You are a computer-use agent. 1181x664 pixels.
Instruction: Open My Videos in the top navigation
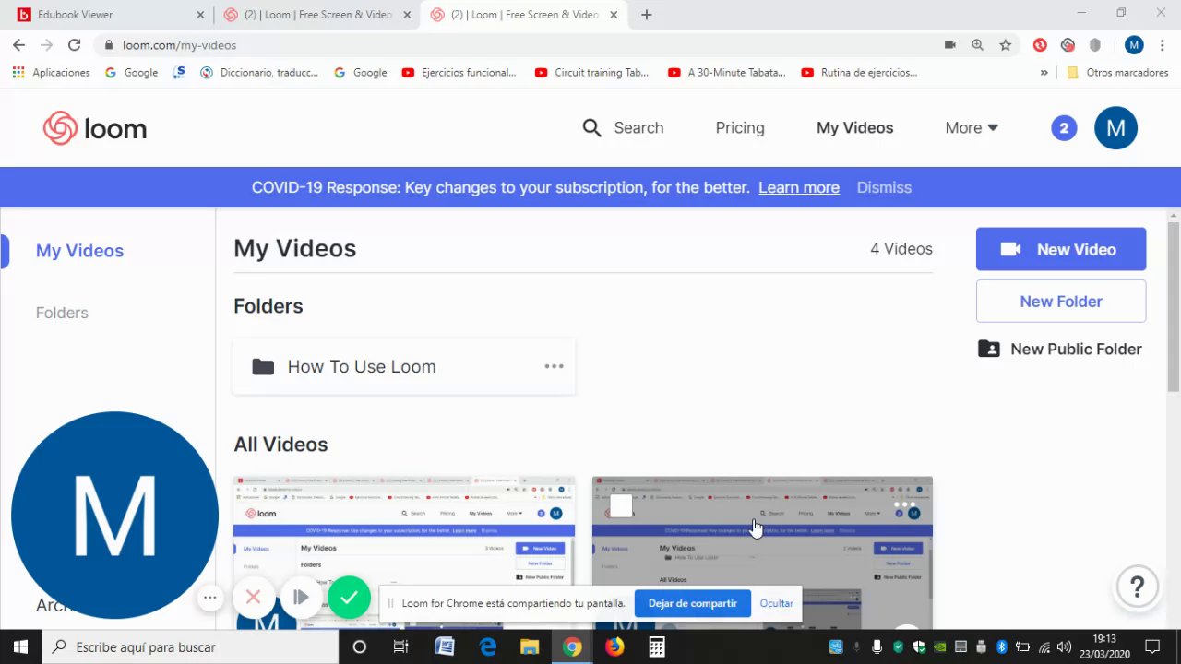pyautogui.click(x=854, y=128)
